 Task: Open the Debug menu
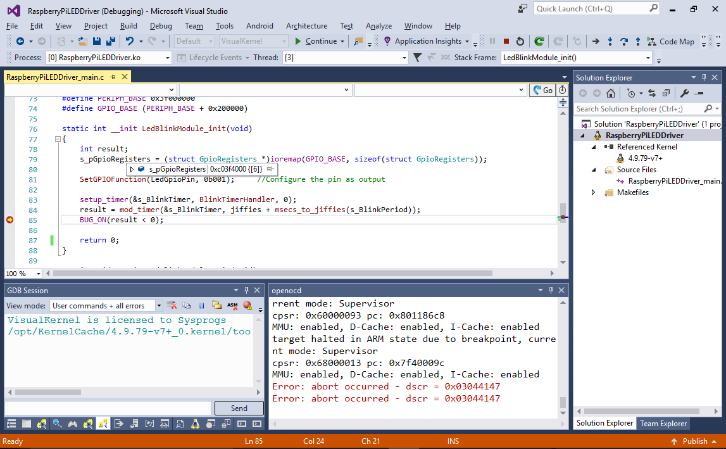coord(161,26)
